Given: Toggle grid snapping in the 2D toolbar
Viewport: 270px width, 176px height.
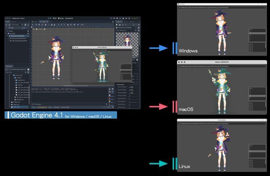Looking at the screenshot, I should [61, 25].
